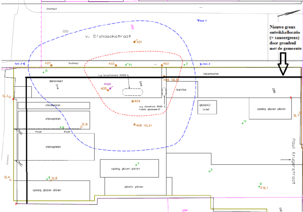
Task: Click the glassnij-tafel box label
Action: (206, 107)
